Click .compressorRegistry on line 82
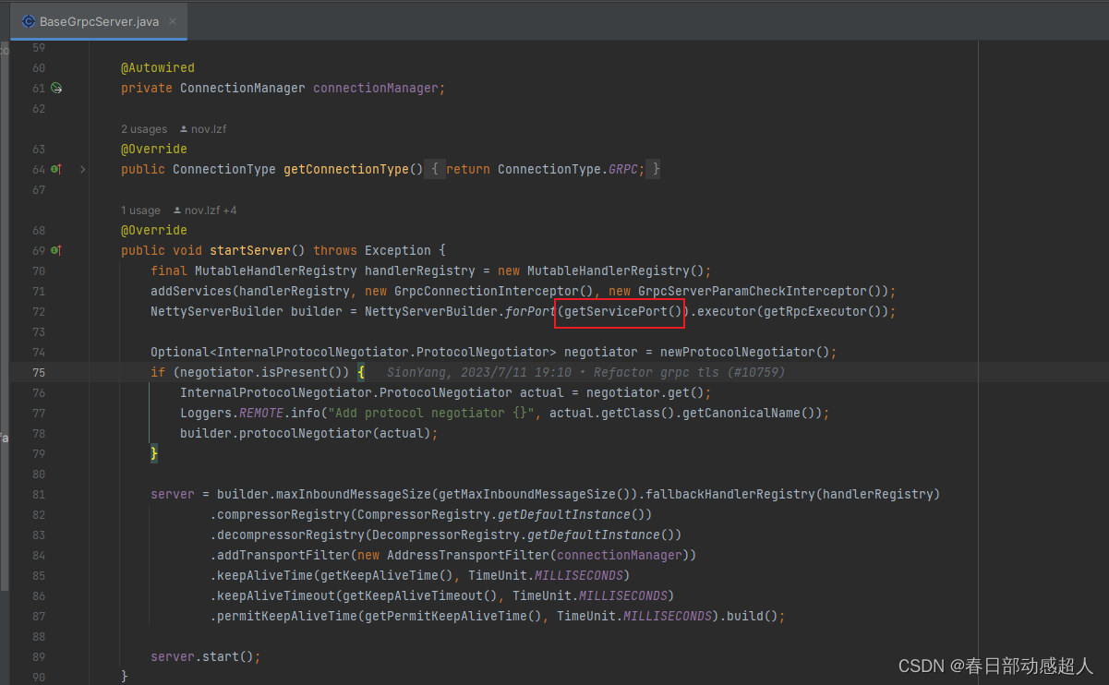The width and height of the screenshot is (1109, 685). tap(280, 515)
